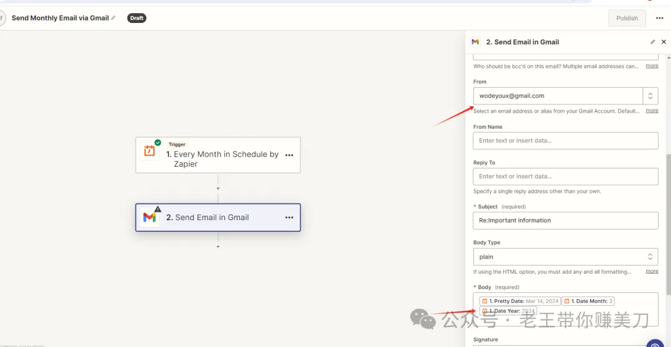The height and width of the screenshot is (347, 671).
Task: Click into the From Name input field
Action: (x=565, y=141)
